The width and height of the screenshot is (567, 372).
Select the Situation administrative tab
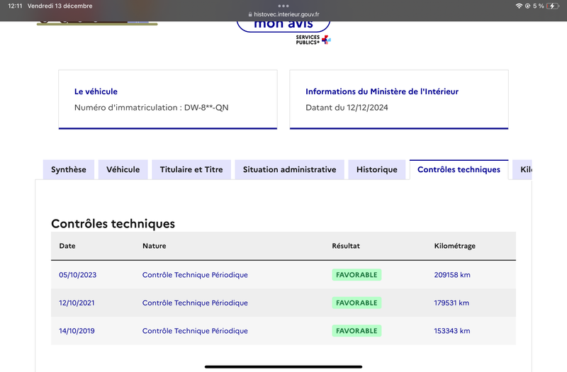click(x=289, y=169)
